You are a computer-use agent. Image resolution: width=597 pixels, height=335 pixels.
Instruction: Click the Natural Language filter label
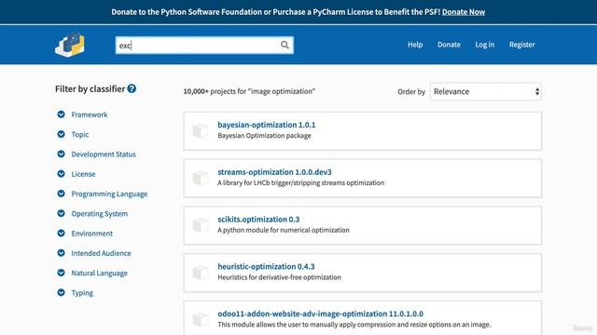pyautogui.click(x=100, y=273)
